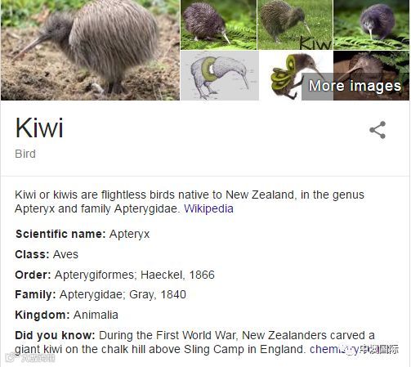Select the kiwi fruit-bird sketch thumbnail
This screenshot has width=411, height=367.
point(220,75)
